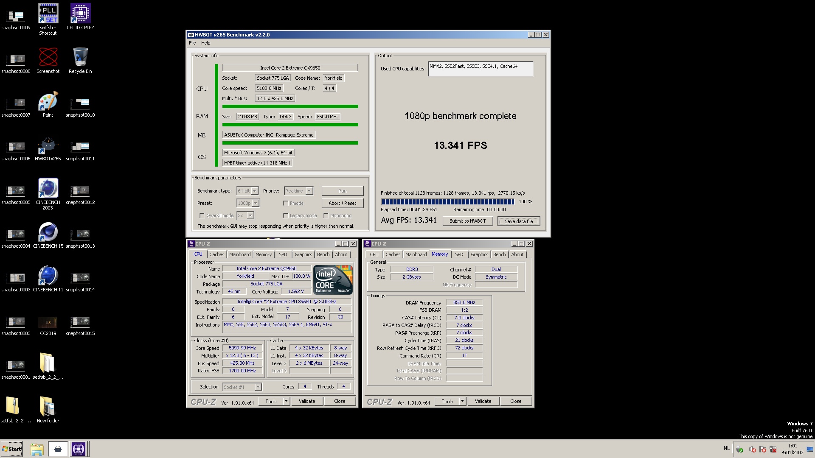
Task: Click Core Voltage 1.592 V value
Action: click(295, 292)
